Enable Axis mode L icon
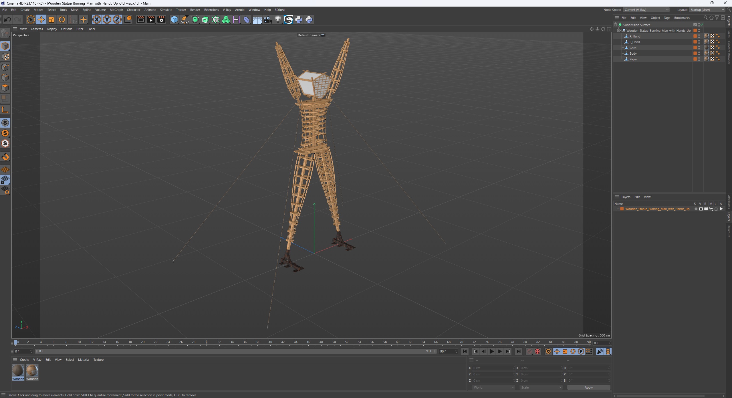 point(5,110)
